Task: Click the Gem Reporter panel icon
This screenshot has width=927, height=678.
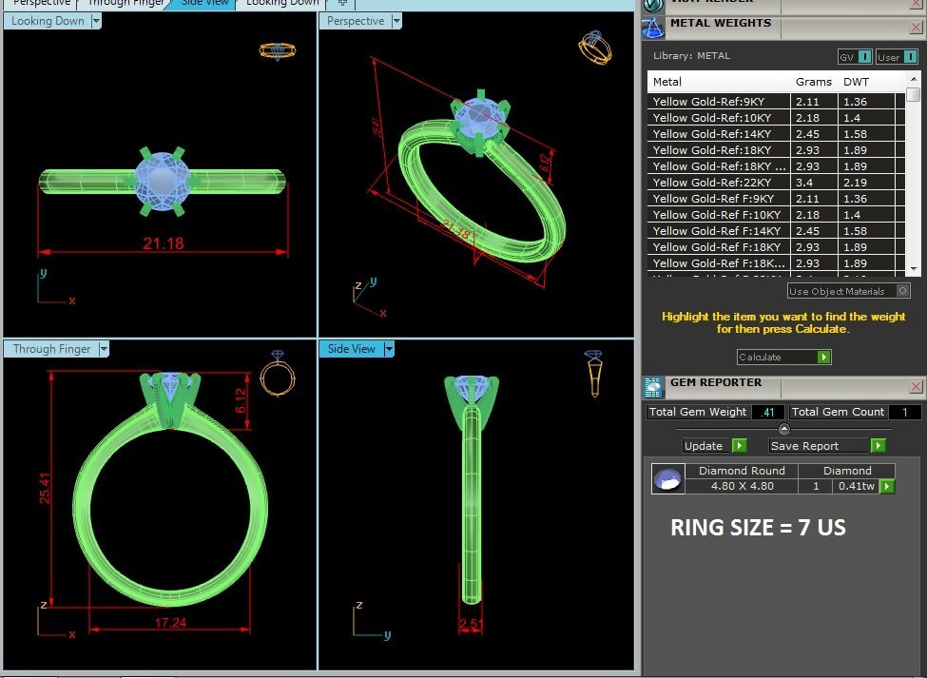Action: (x=653, y=386)
